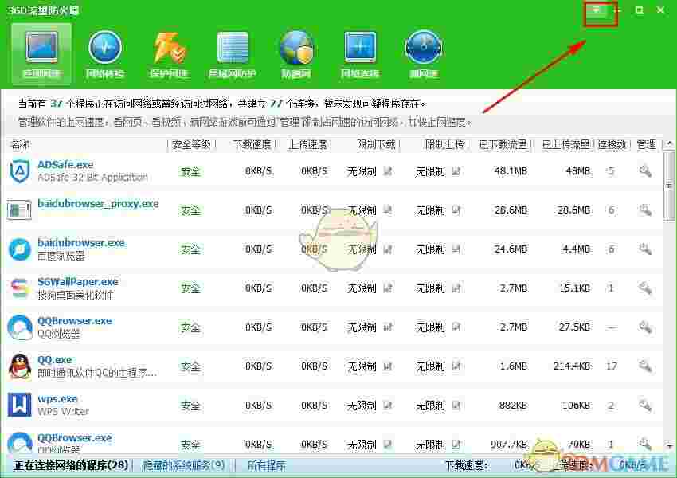Open manage wrench for wps.exe
This screenshot has width=677, height=478.
(645, 406)
